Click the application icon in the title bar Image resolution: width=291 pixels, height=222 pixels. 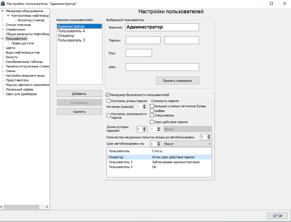[x=3, y=3]
